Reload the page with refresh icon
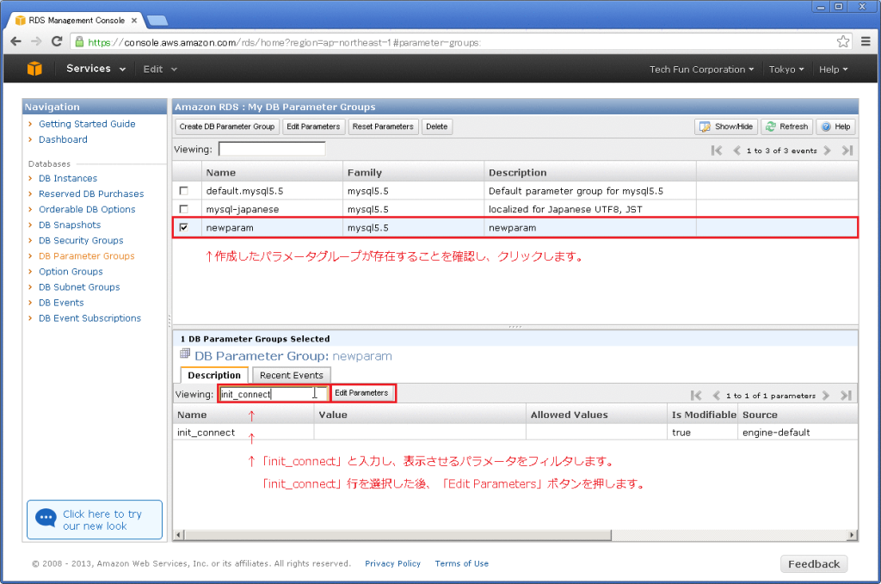Viewport: 881px width, 584px height. tap(57, 41)
